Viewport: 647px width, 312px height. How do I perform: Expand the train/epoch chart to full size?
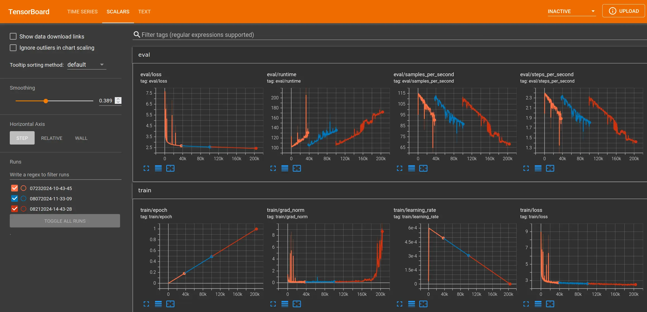(146, 304)
